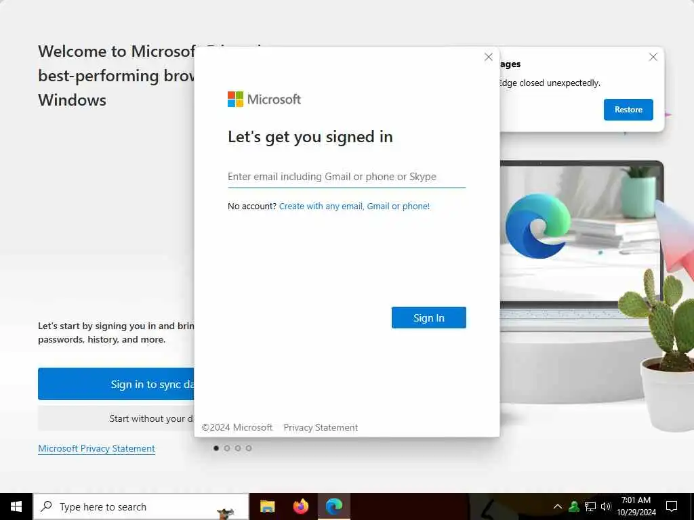Open the Action Center notifications icon

click(672, 506)
